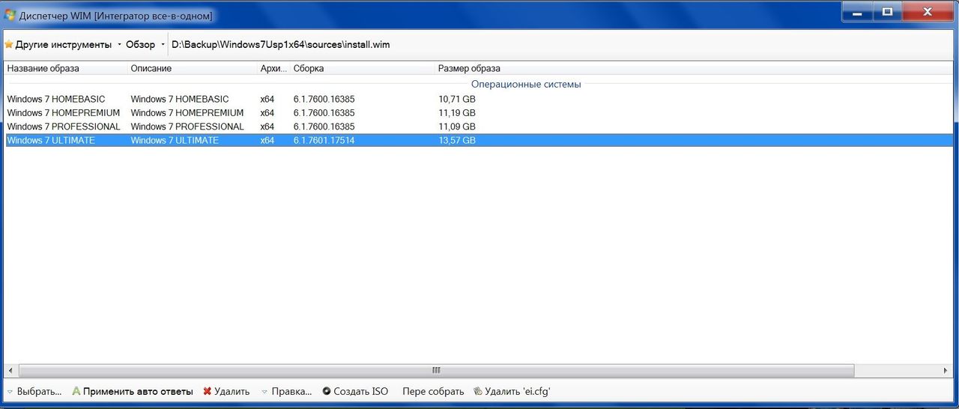The height and width of the screenshot is (409, 959).
Task: Click the green auto-answers icon
Action: click(76, 392)
